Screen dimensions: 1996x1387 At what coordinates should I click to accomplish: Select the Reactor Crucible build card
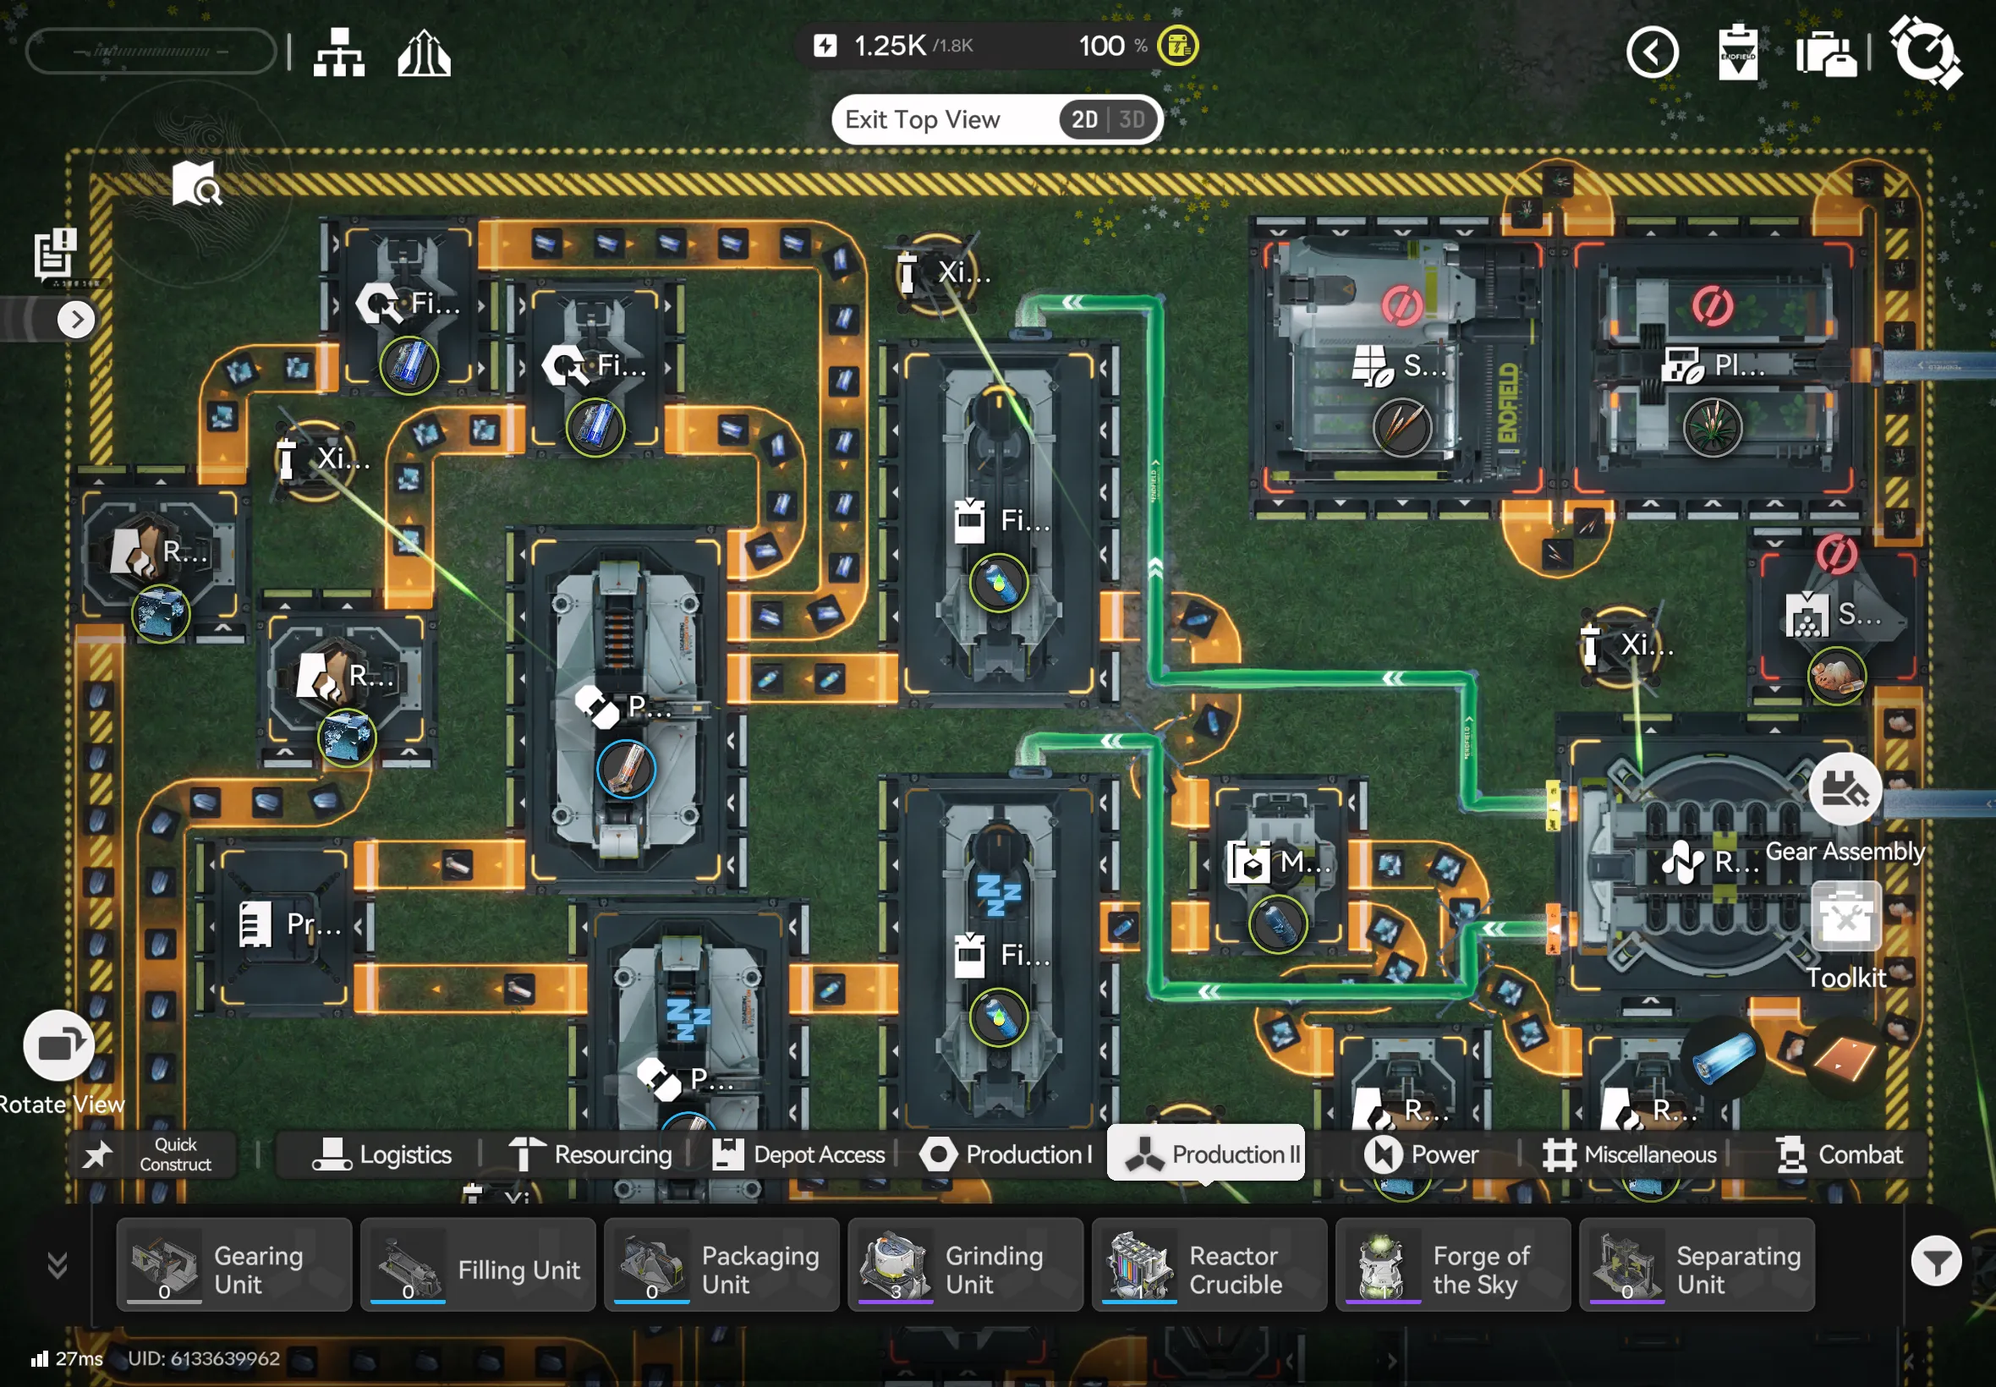[1209, 1265]
